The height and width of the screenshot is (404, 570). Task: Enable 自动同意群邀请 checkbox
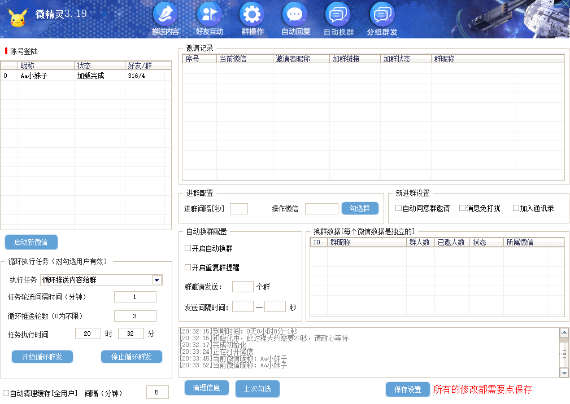(x=398, y=207)
